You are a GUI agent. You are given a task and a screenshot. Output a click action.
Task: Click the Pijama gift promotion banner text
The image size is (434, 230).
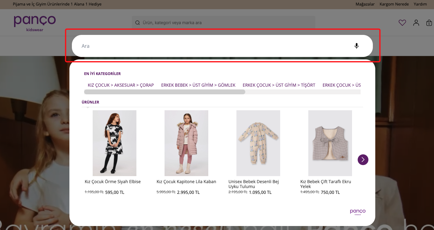tap(57, 4)
